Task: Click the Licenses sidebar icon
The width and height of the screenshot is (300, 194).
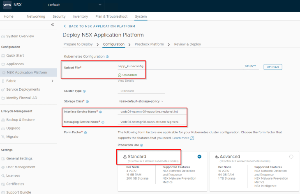Action: tap(3, 176)
